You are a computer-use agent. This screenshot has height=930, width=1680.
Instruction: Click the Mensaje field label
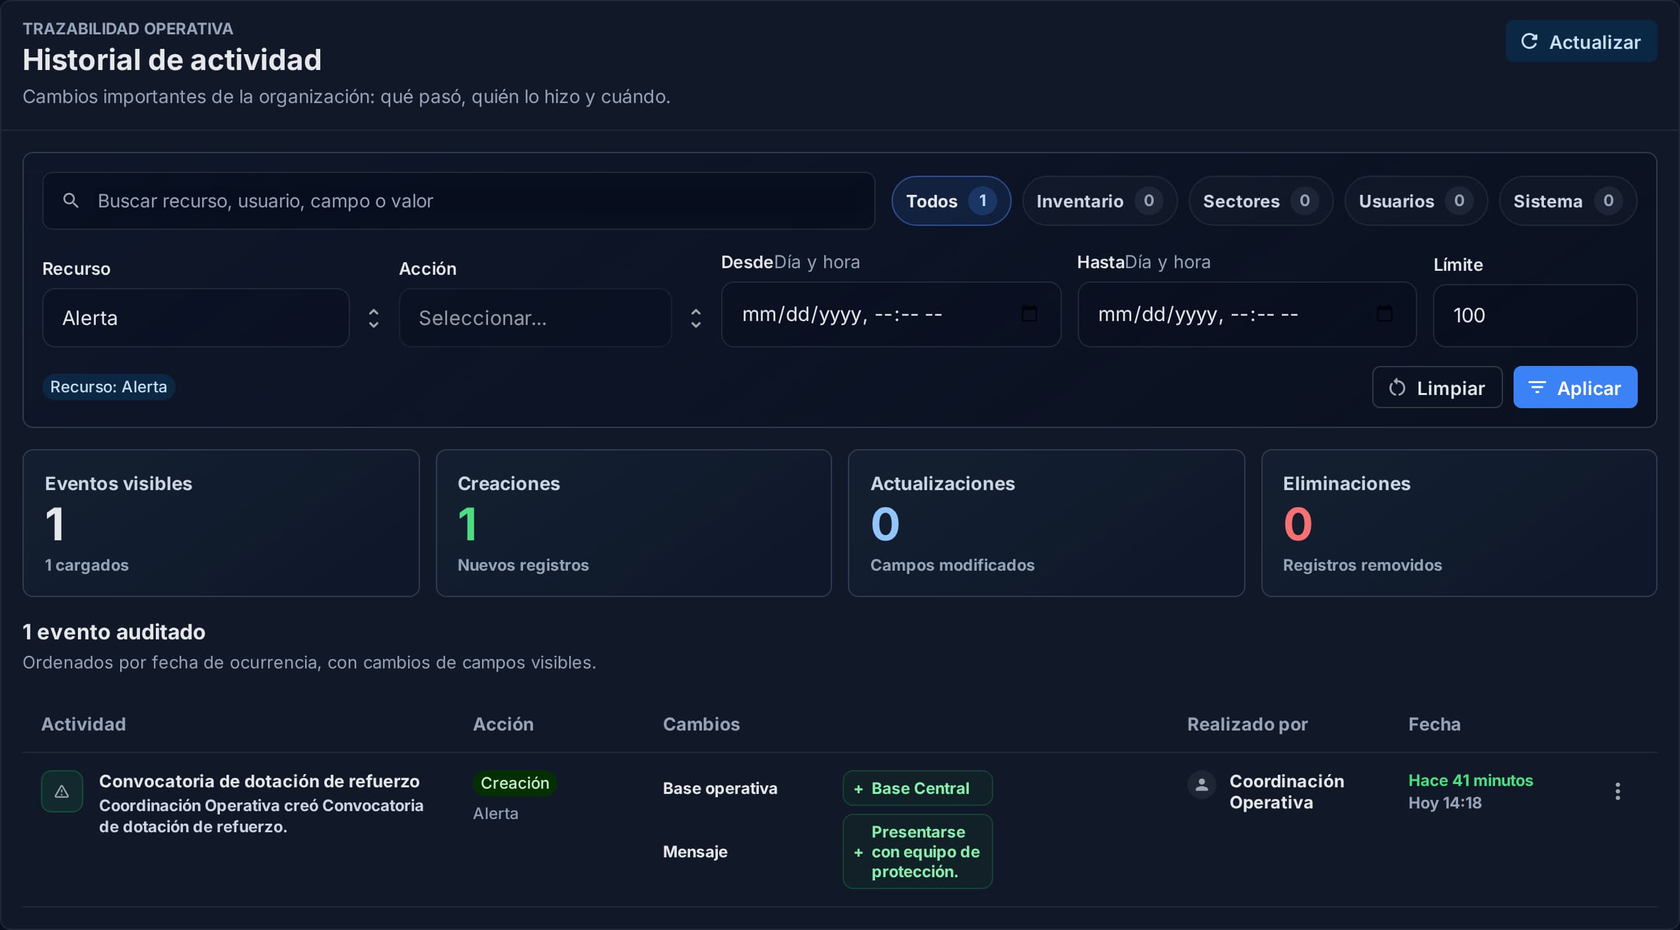click(695, 852)
